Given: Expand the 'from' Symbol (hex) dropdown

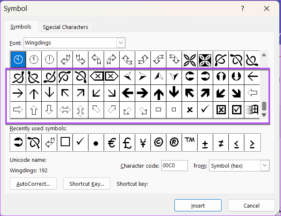Looking at the screenshot, I should [265, 166].
